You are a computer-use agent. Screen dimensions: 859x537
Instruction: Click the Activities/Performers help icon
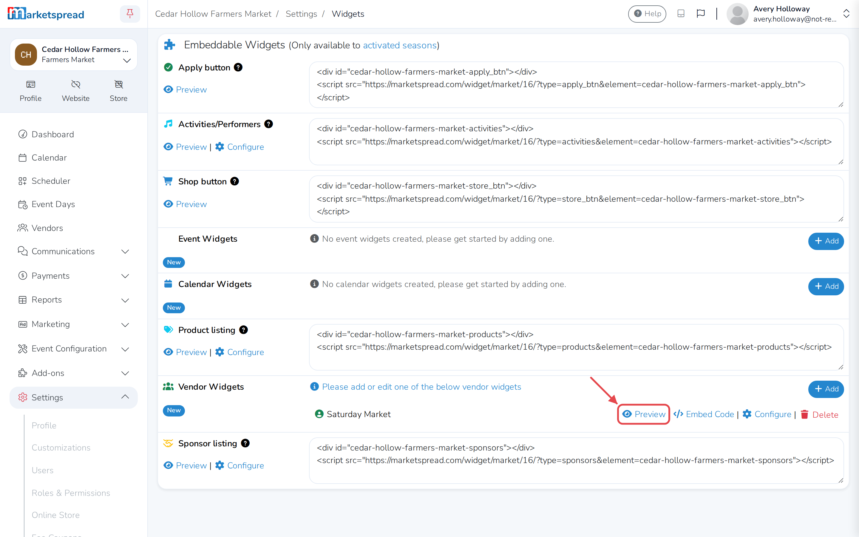269,124
